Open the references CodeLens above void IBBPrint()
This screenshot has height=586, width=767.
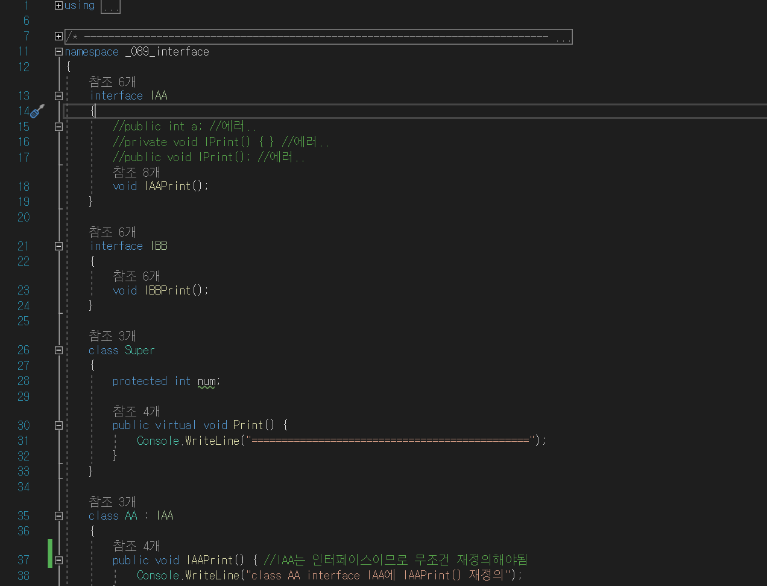pos(136,276)
